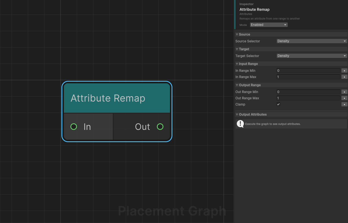The width and height of the screenshot is (348, 223).
Task: Click the In port circle on the node
Action: pos(74,127)
